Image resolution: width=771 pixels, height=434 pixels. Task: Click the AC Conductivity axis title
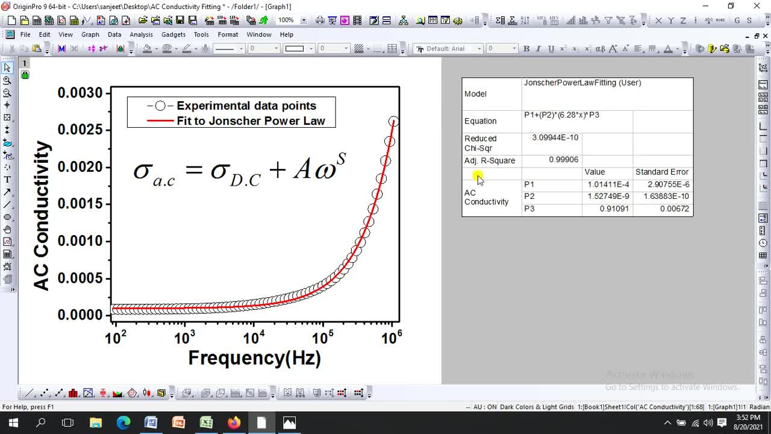(41, 216)
